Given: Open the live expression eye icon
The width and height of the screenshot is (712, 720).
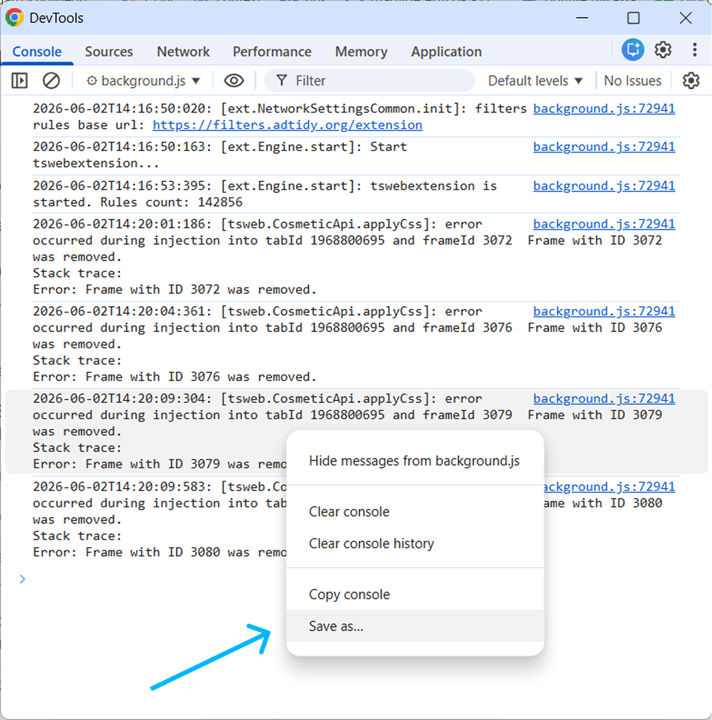Looking at the screenshot, I should tap(234, 81).
